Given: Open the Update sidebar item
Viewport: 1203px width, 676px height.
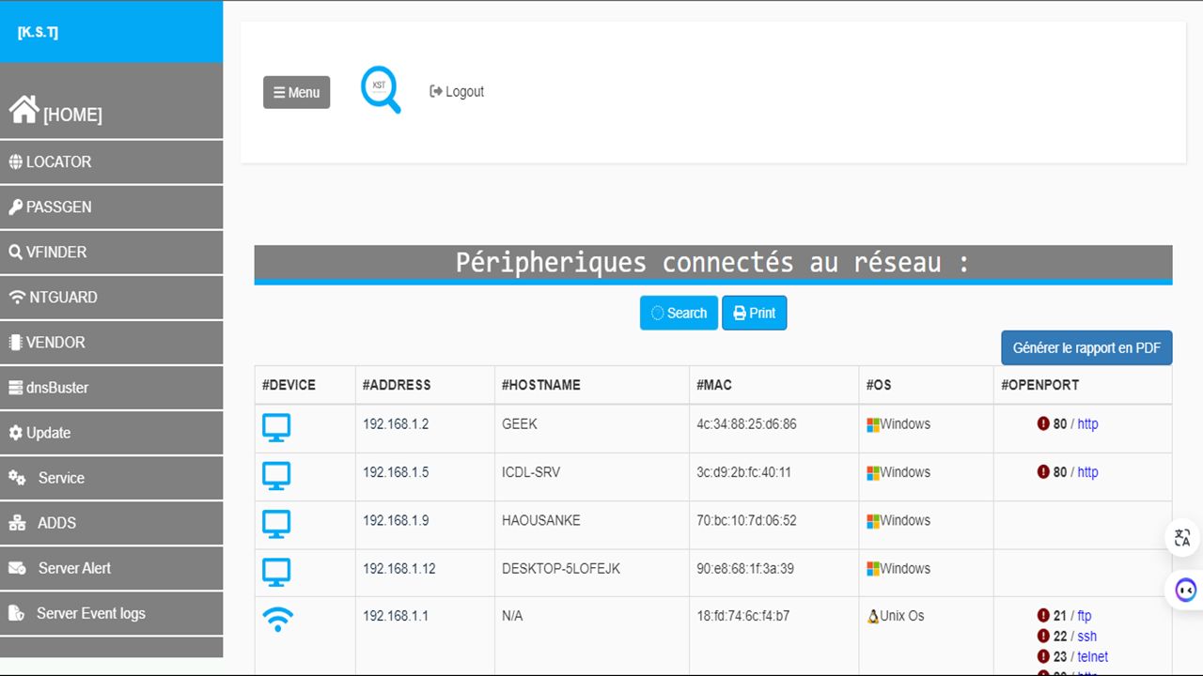Looking at the screenshot, I should pyautogui.click(x=111, y=432).
